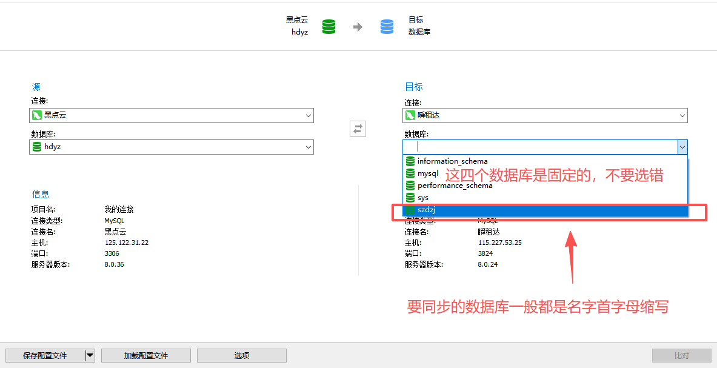The width and height of the screenshot is (717, 368).
Task: Open the 选项 options button
Action: click(x=242, y=356)
